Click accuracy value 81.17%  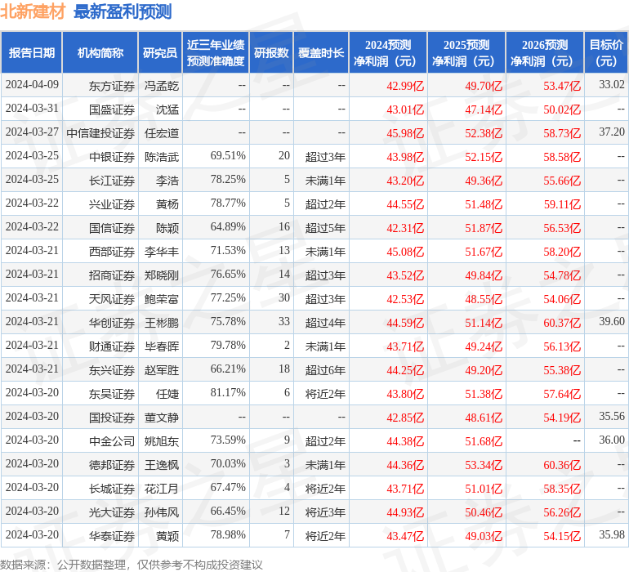coord(228,392)
